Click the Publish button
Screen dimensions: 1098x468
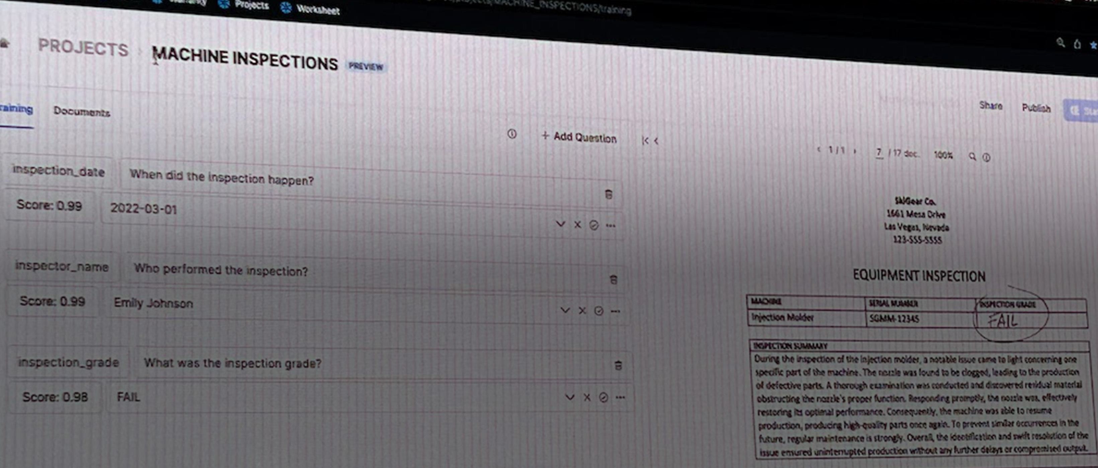point(1036,108)
